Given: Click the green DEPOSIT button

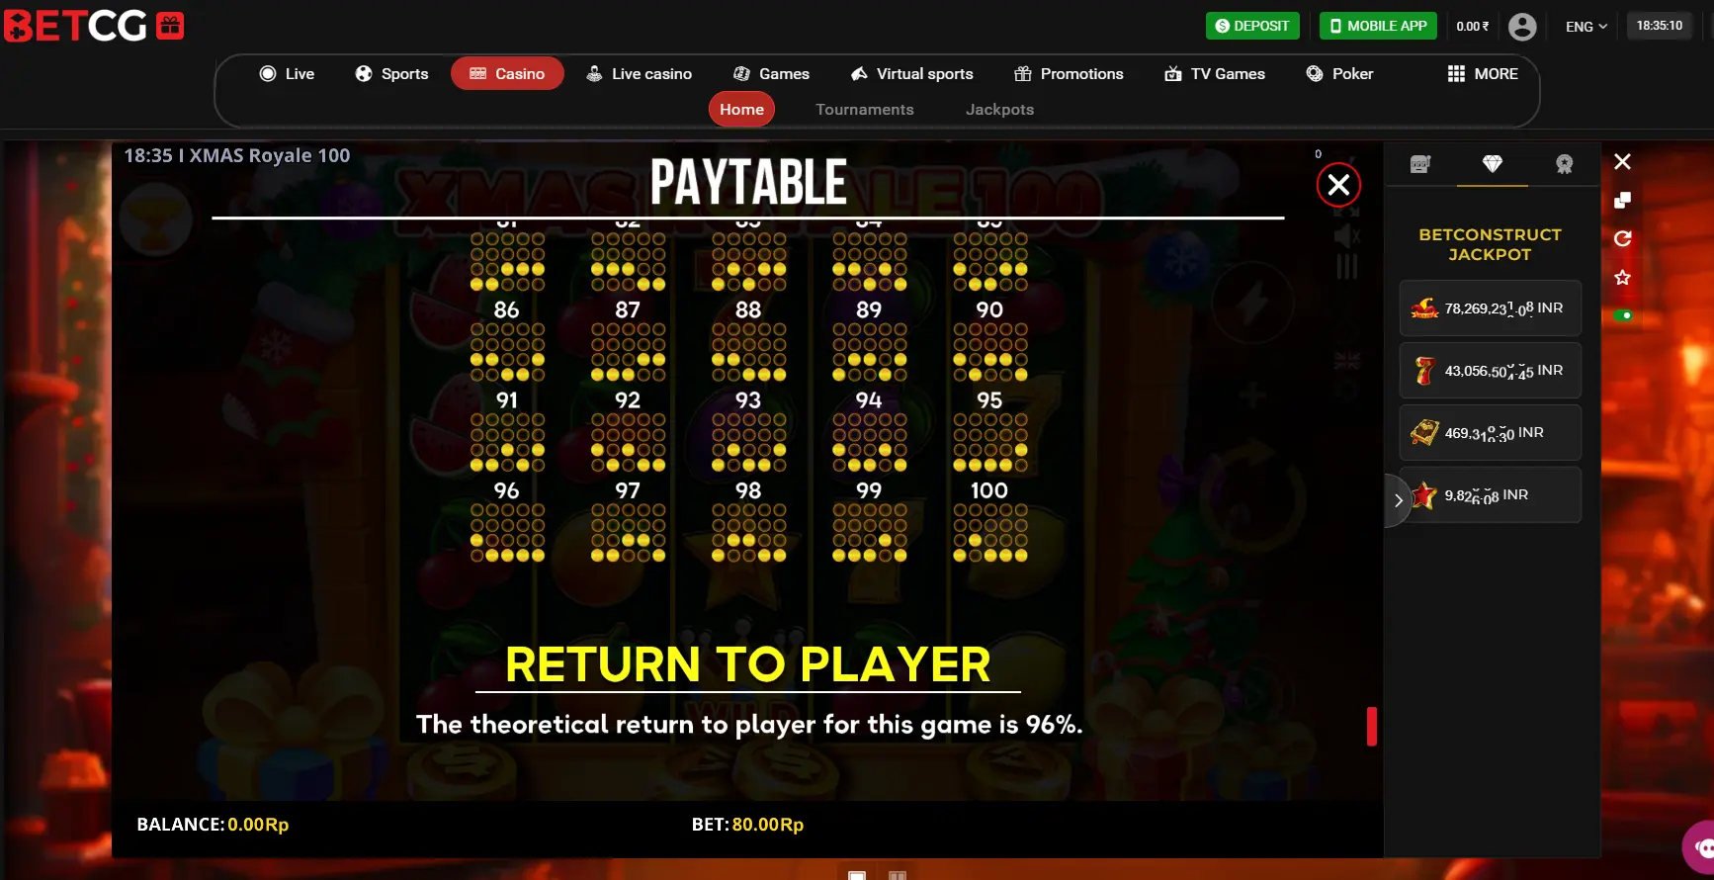Looking at the screenshot, I should tap(1252, 26).
